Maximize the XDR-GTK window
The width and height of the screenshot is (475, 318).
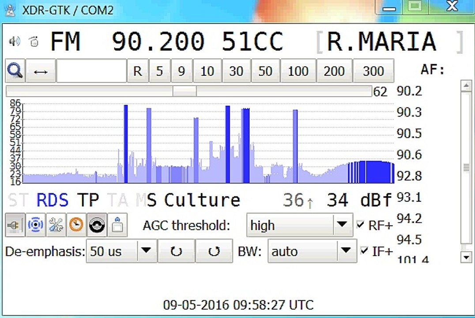pos(415,7)
